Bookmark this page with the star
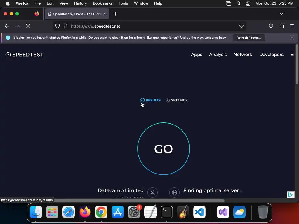299x224 pixels. pos(241,26)
